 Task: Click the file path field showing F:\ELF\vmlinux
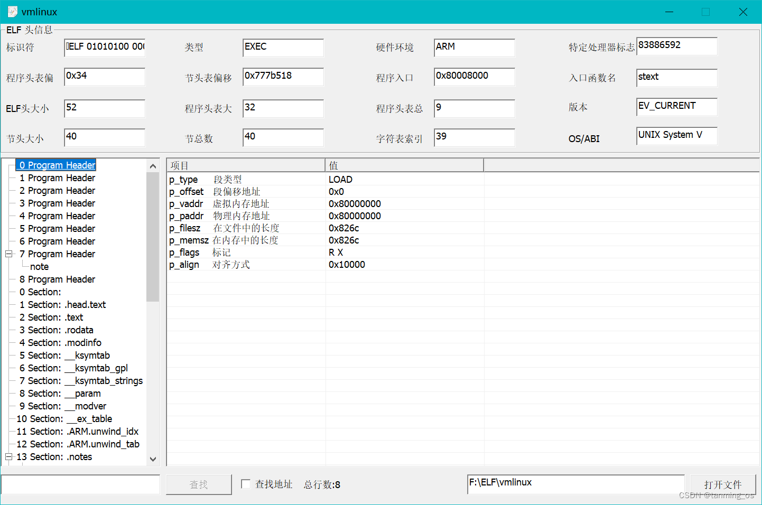pos(575,482)
